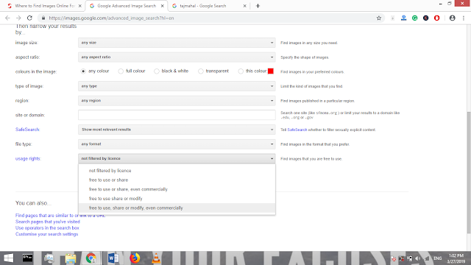Click Customise your search settings link

[46, 234]
